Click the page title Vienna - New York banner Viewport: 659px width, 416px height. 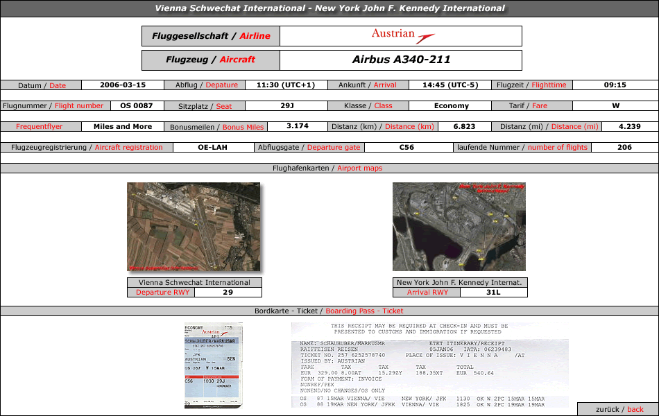tap(329, 9)
